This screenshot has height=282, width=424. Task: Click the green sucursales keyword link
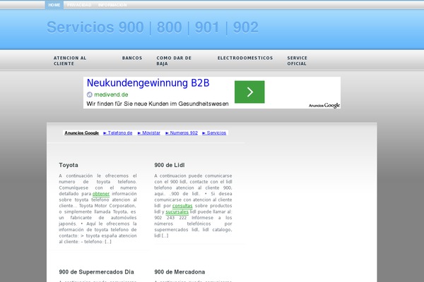177,211
